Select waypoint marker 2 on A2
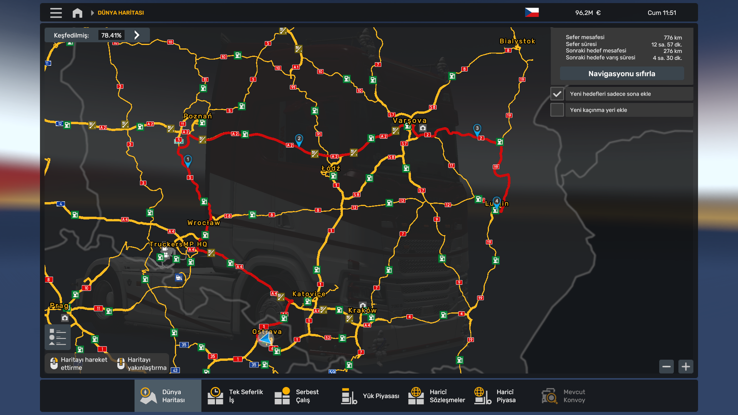Screen dimensions: 738x415 299,140
